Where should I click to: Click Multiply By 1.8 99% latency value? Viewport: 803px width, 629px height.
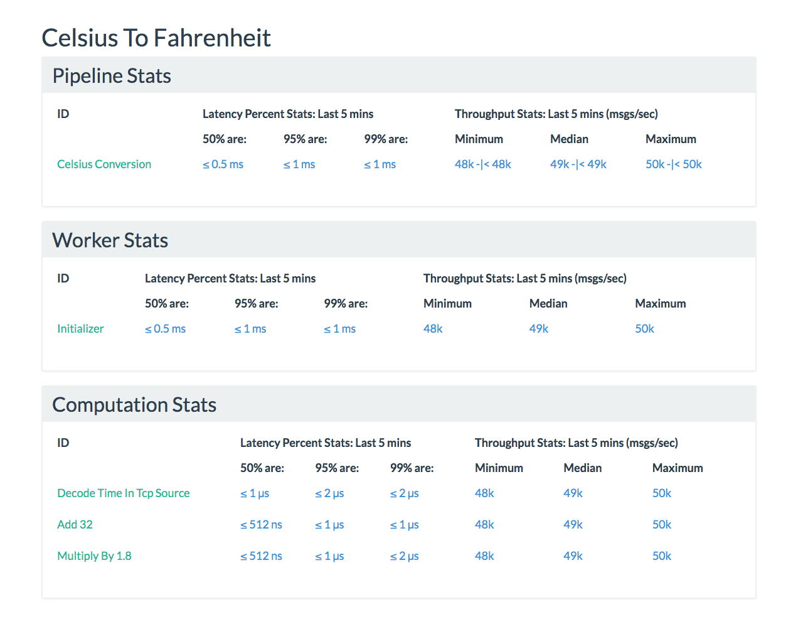click(404, 556)
